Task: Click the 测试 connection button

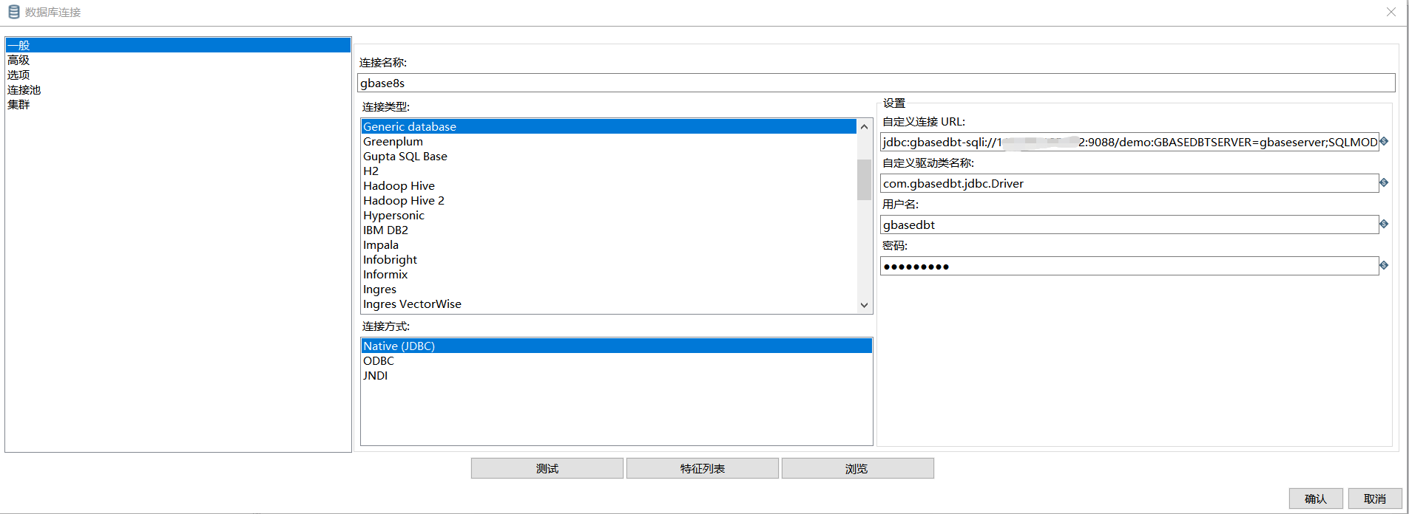Action: click(547, 468)
